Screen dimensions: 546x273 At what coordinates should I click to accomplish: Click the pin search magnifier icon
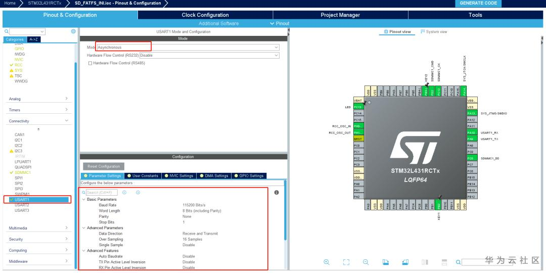tap(459, 262)
